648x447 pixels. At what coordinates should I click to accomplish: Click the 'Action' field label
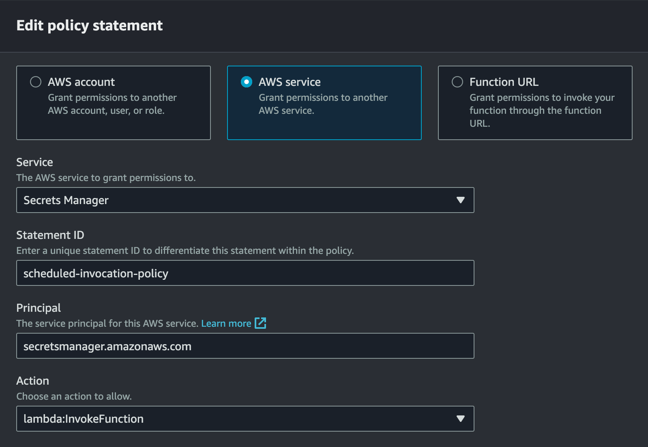tap(32, 381)
